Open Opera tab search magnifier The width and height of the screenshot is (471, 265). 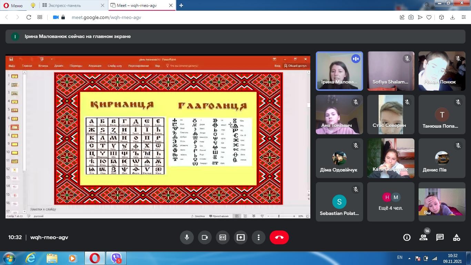(427, 5)
